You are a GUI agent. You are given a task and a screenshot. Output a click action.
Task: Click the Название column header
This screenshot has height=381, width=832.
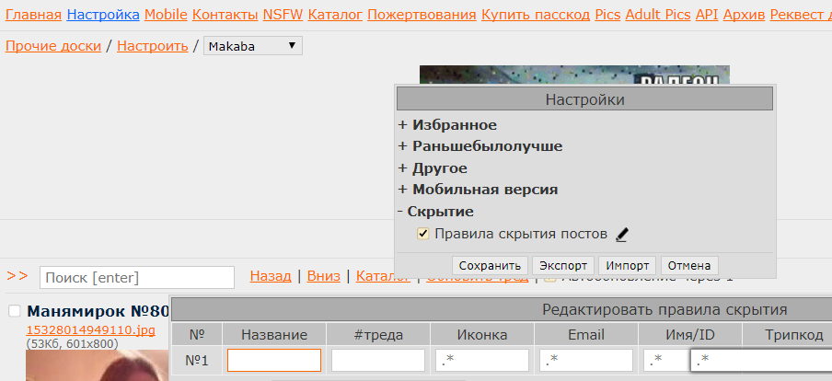coord(273,335)
